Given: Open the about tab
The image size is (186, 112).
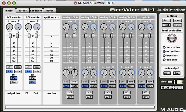Looking at the screenshot, I should [50, 11].
